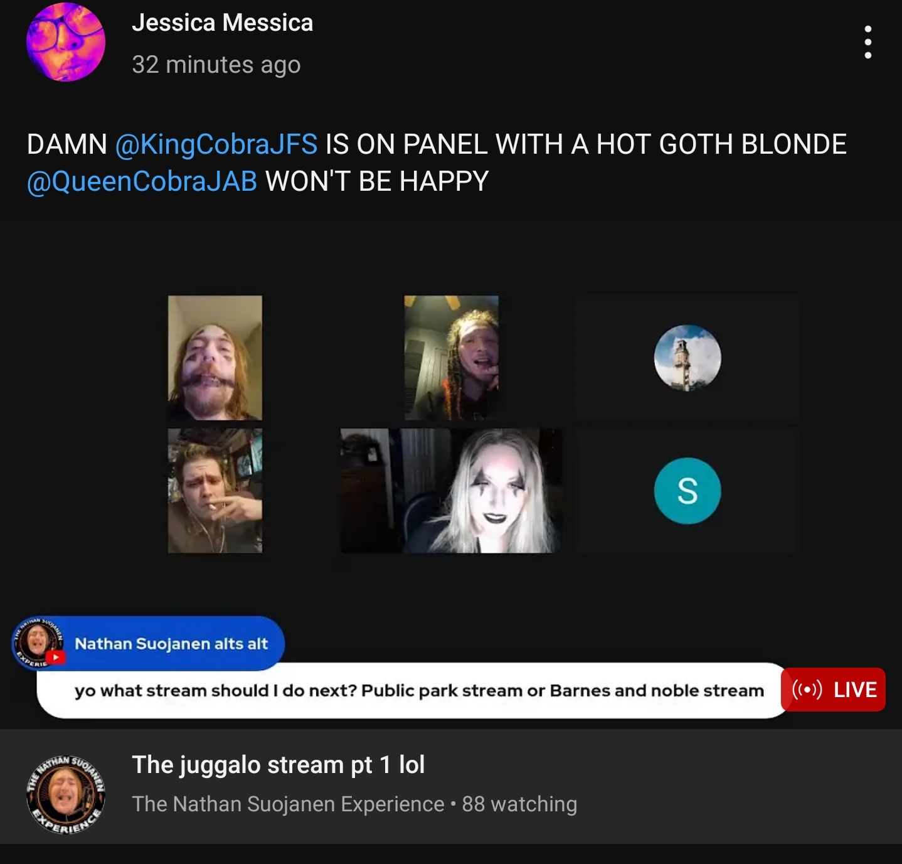Tap the chat overlay commenter avatar icon
Screen dimensions: 902x864
click(39, 643)
